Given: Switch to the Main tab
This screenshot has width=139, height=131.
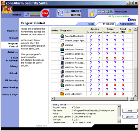Looking at the screenshot, I should pyautogui.click(x=91, y=24).
